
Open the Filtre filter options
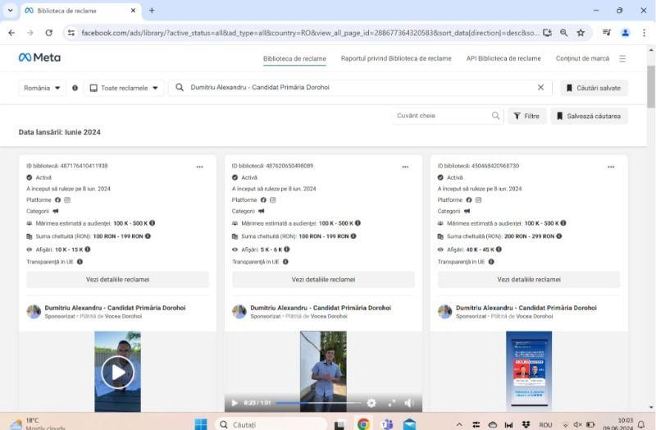pos(526,117)
